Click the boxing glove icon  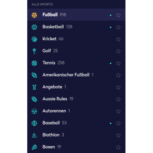click(34, 147)
